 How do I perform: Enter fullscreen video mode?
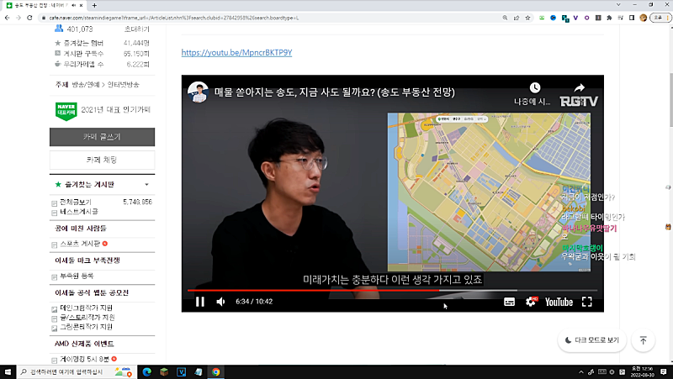pyautogui.click(x=588, y=302)
